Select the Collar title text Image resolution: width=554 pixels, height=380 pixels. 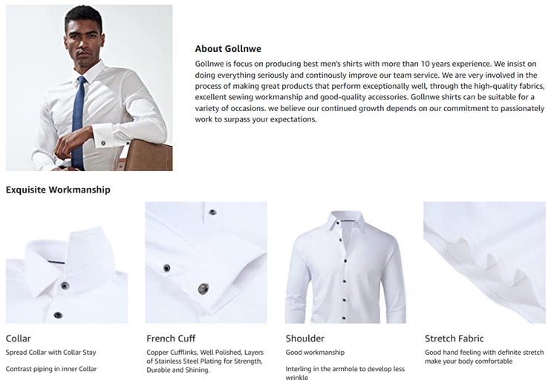pyautogui.click(x=18, y=339)
